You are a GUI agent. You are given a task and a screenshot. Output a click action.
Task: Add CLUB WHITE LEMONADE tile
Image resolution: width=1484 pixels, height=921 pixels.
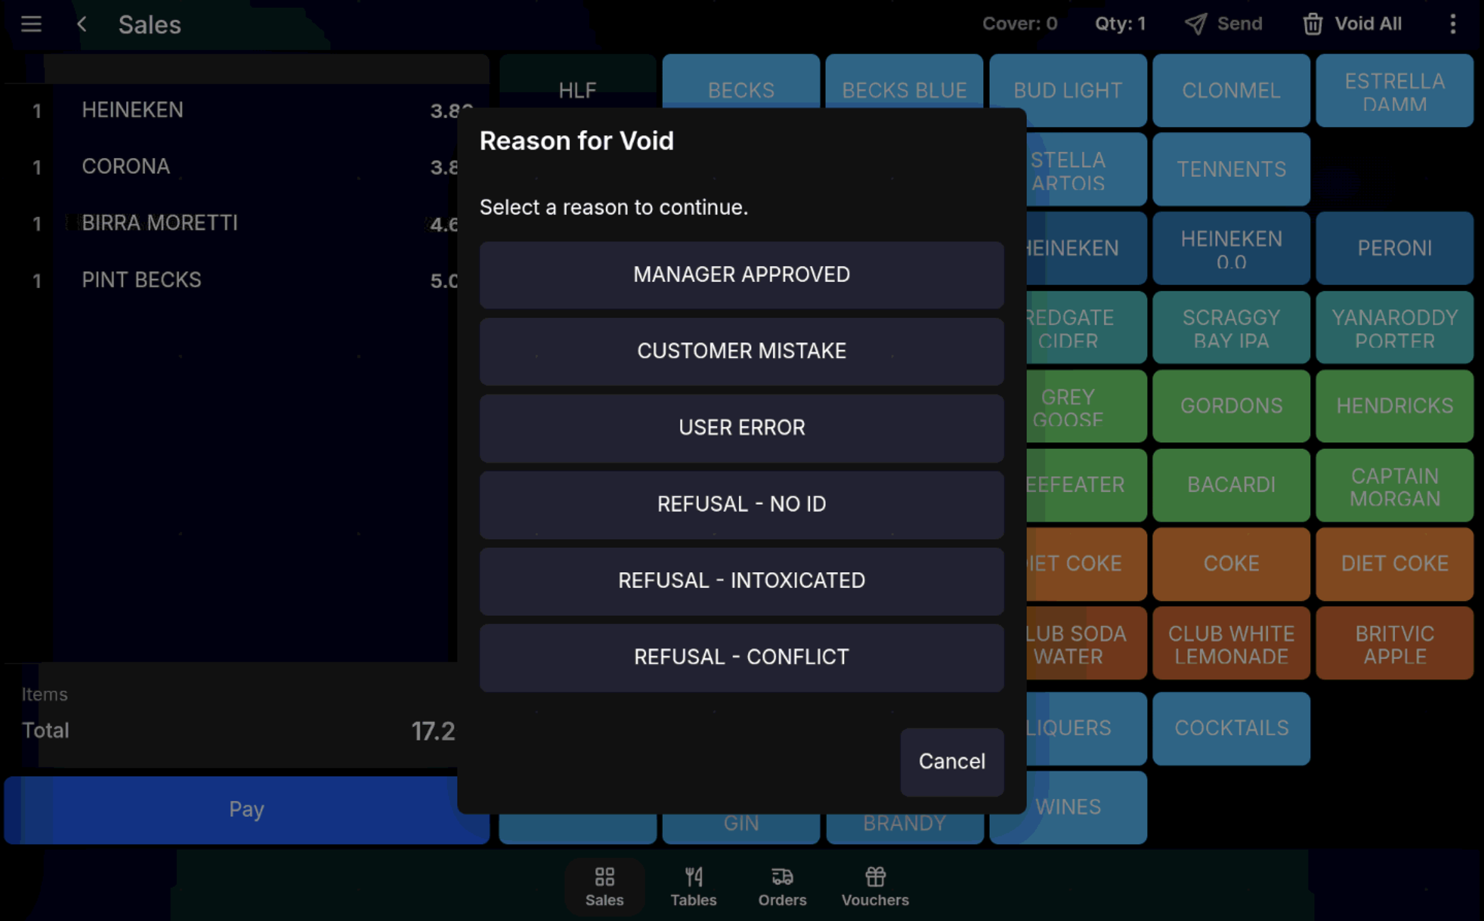click(x=1231, y=643)
